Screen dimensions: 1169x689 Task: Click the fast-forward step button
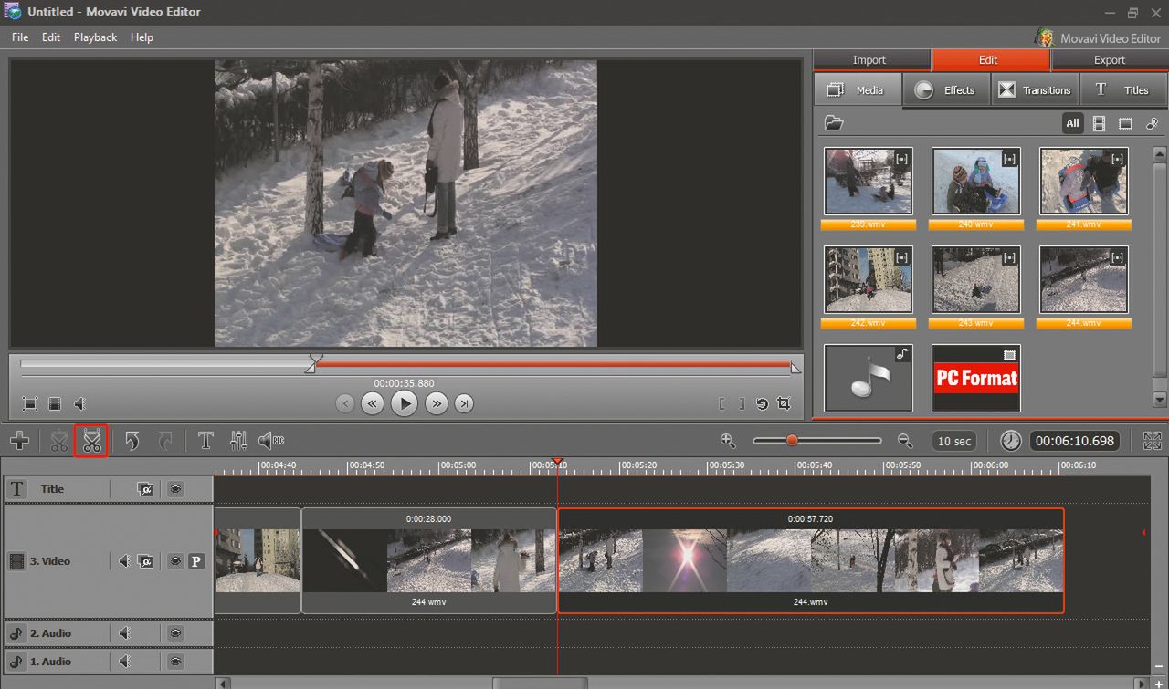click(437, 403)
